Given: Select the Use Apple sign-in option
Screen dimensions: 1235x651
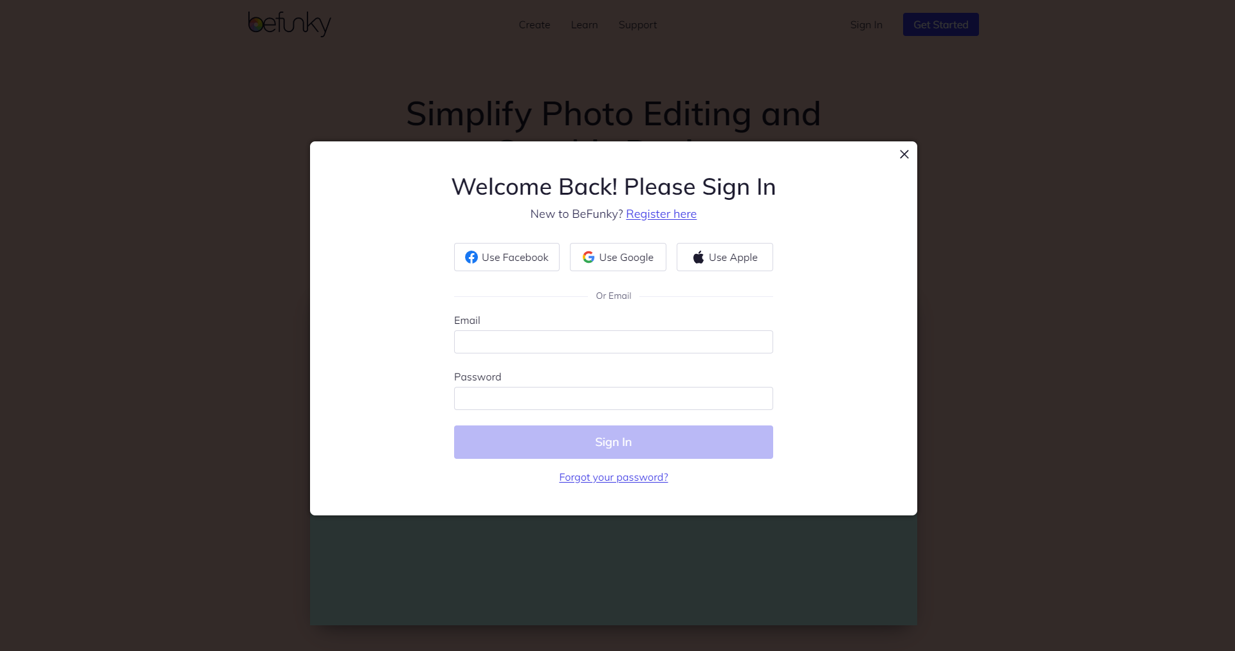Looking at the screenshot, I should pos(725,257).
